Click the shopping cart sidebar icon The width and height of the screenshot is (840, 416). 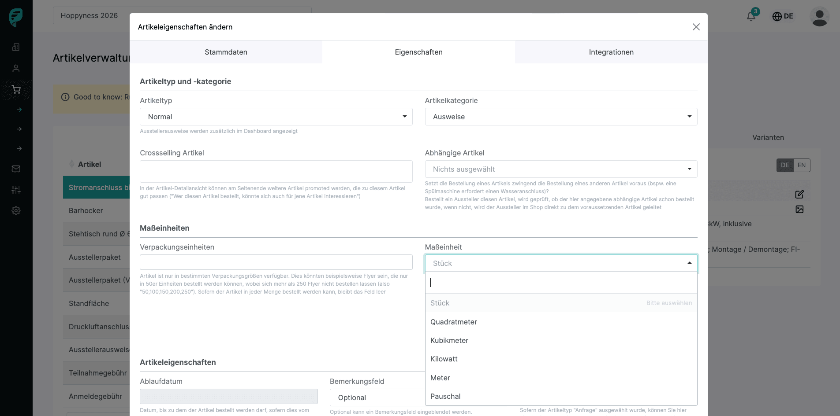[x=16, y=90]
